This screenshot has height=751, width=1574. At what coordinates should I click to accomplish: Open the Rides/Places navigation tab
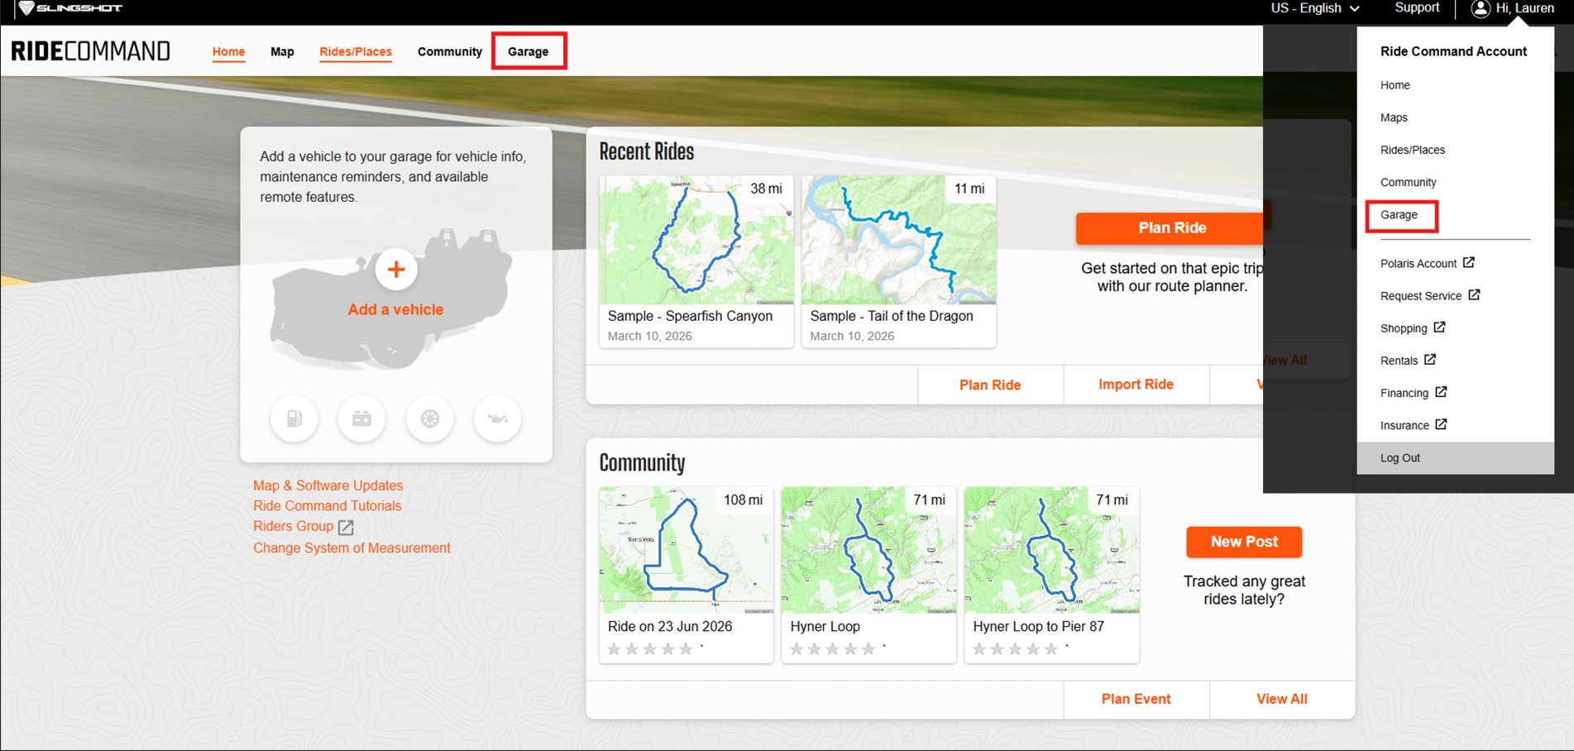pos(356,51)
